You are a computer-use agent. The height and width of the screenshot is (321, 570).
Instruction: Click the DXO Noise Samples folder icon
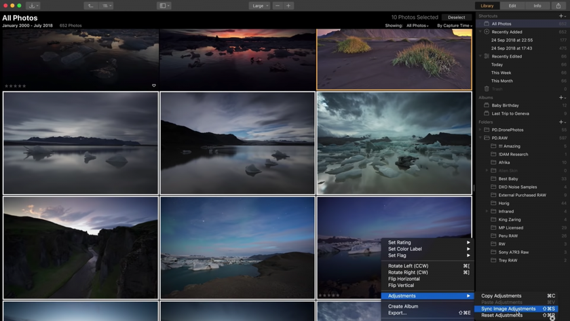(493, 187)
